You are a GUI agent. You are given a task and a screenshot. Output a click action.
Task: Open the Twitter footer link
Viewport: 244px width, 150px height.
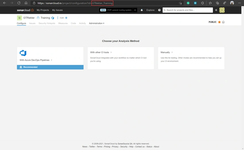pos(92,147)
